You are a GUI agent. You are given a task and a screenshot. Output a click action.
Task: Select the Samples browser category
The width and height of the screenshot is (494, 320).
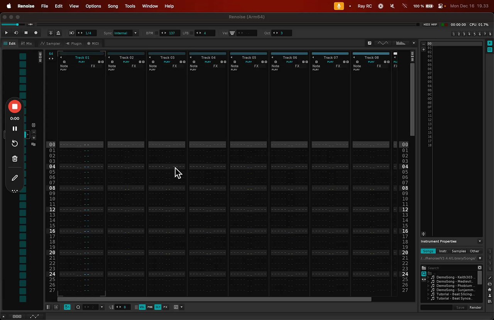pos(459,251)
